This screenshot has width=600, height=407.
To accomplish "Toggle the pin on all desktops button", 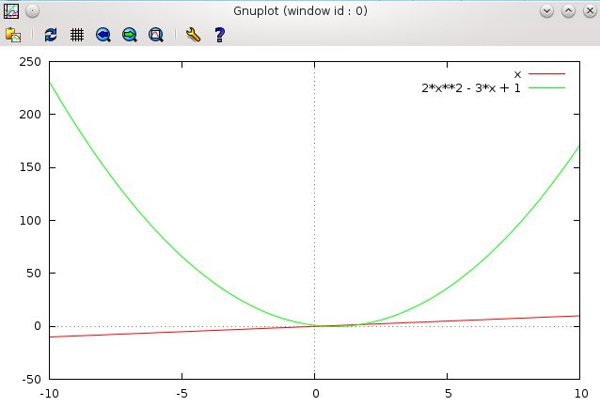I will point(32,10).
